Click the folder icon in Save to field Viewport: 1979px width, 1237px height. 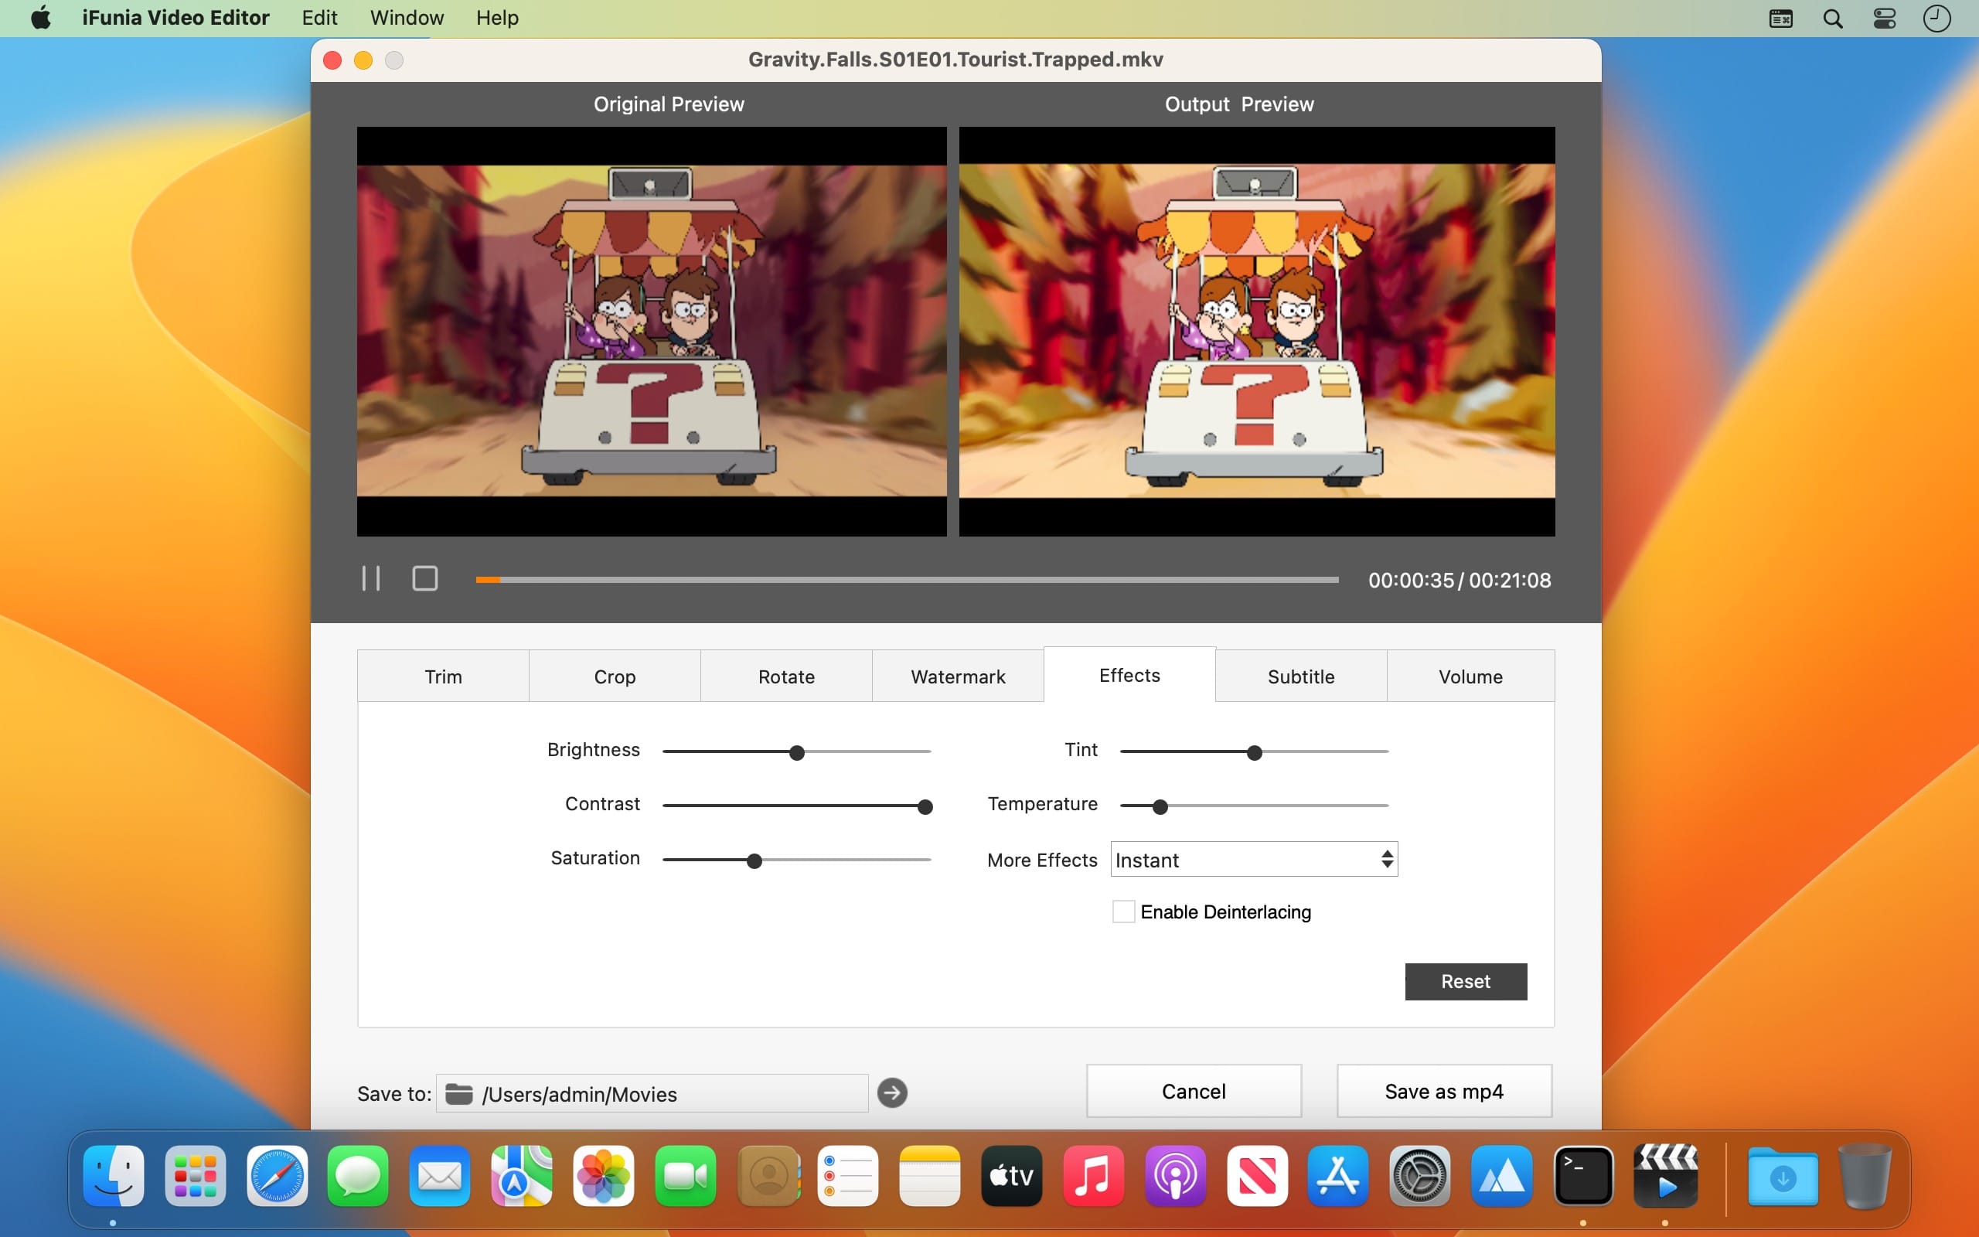[x=458, y=1094]
